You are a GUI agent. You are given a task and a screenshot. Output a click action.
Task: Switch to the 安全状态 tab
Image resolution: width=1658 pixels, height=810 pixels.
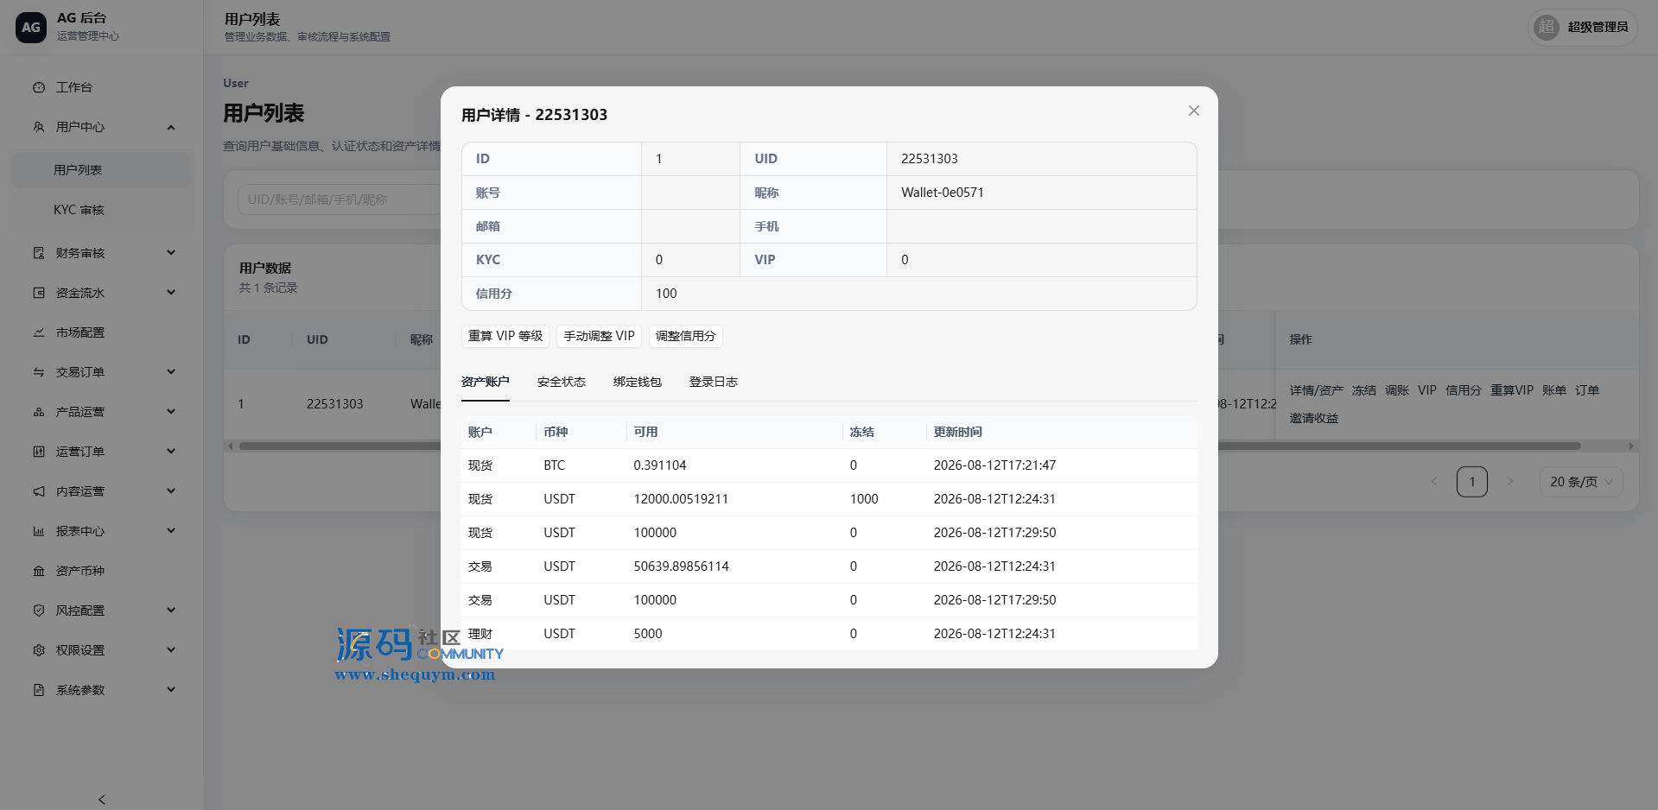point(562,382)
